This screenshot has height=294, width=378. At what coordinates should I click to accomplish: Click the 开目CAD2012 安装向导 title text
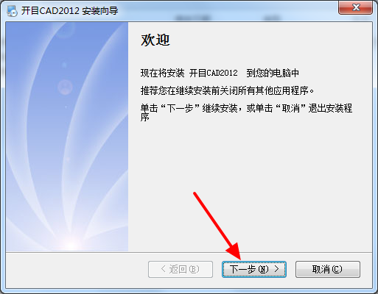coord(69,11)
